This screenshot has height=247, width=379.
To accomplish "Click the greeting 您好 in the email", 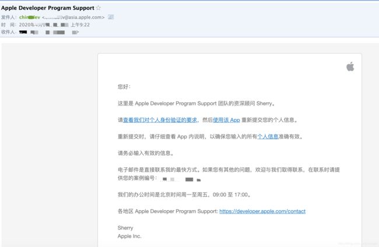I will [124, 87].
